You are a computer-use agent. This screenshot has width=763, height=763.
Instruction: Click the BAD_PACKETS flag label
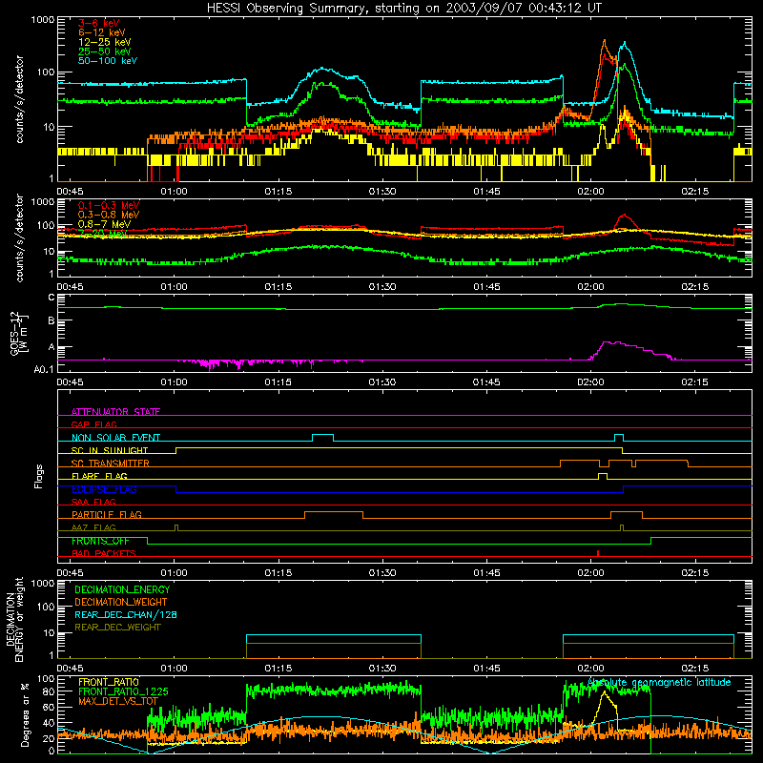click(x=104, y=553)
